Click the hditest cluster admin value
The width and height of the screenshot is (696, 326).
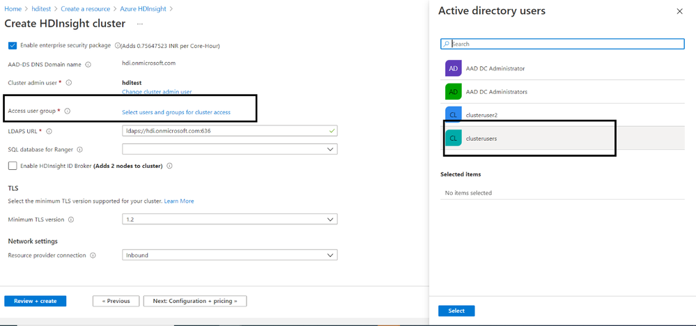coord(132,82)
